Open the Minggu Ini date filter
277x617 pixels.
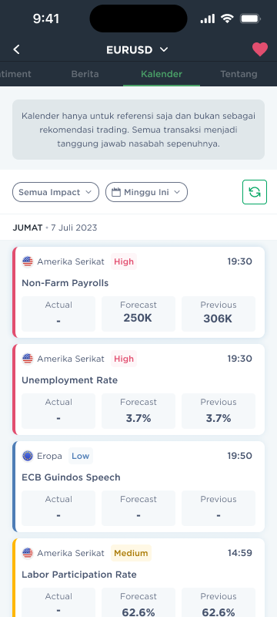(146, 192)
